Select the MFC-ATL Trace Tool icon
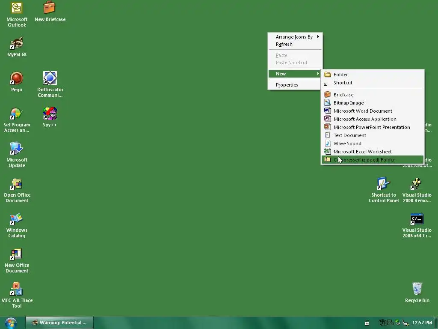 (17, 296)
